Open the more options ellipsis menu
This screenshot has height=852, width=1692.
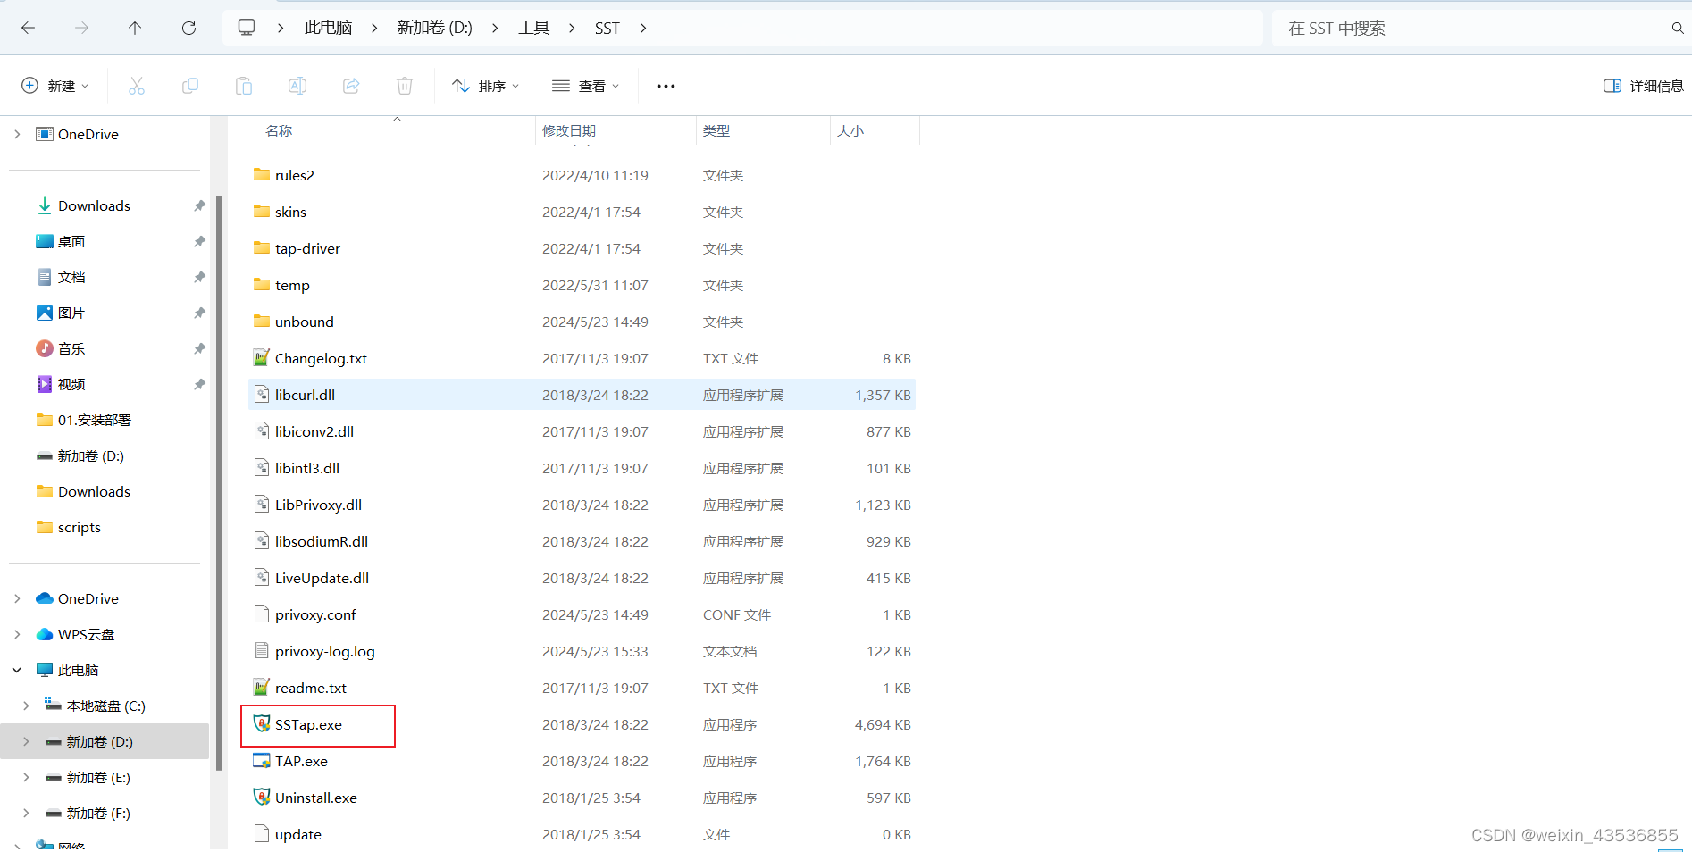(x=666, y=86)
